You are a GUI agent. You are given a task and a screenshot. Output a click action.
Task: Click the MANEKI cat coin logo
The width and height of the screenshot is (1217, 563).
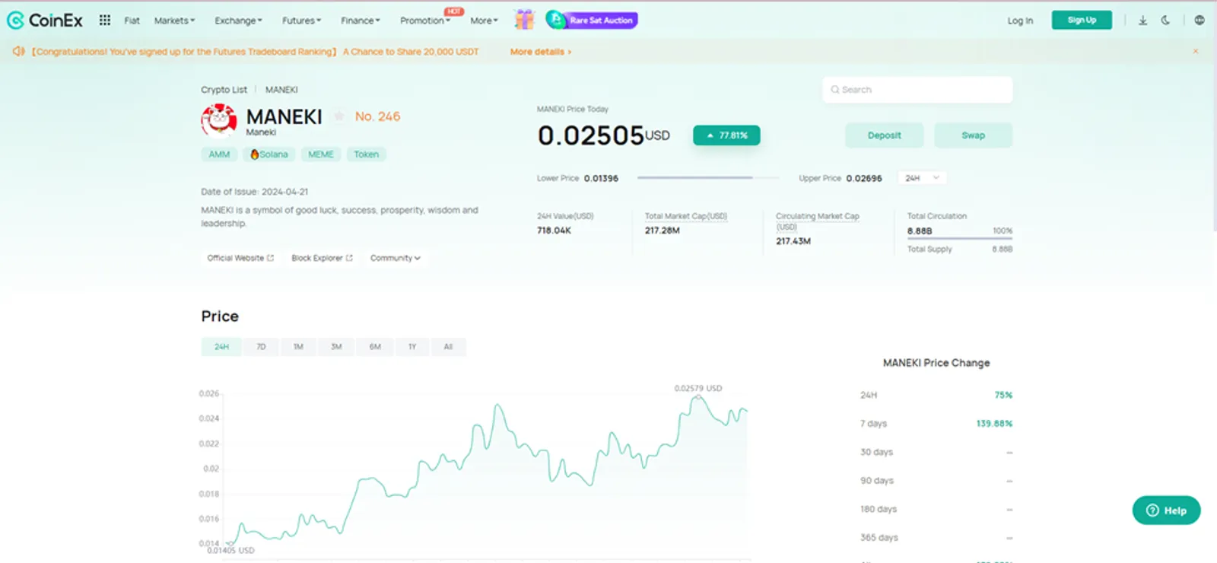click(219, 120)
